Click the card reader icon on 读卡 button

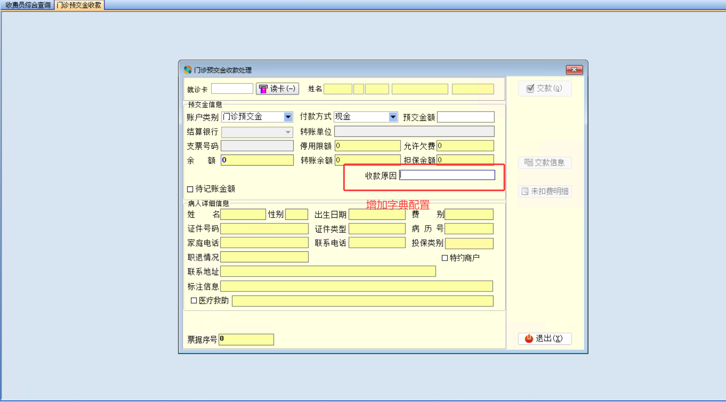263,89
